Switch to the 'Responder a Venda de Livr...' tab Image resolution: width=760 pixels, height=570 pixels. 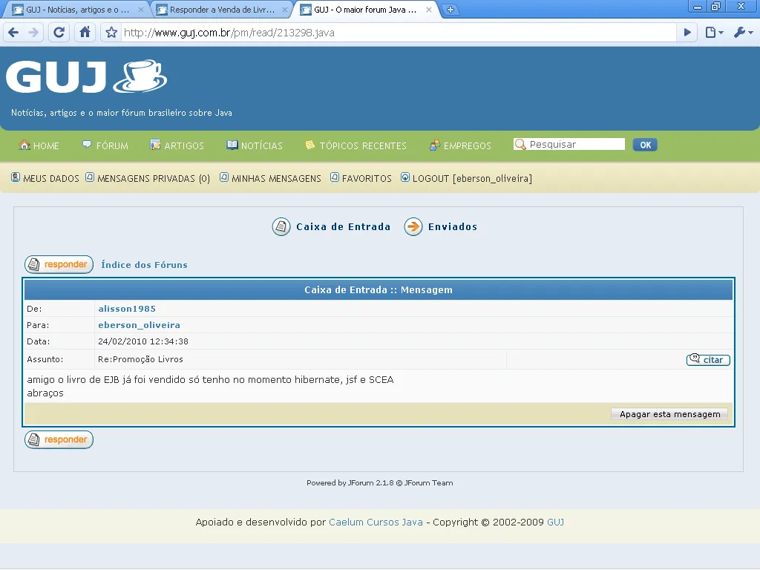click(x=222, y=10)
